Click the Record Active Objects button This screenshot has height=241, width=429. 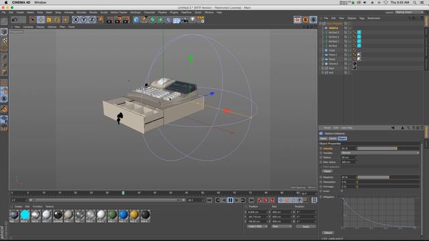point(259,200)
